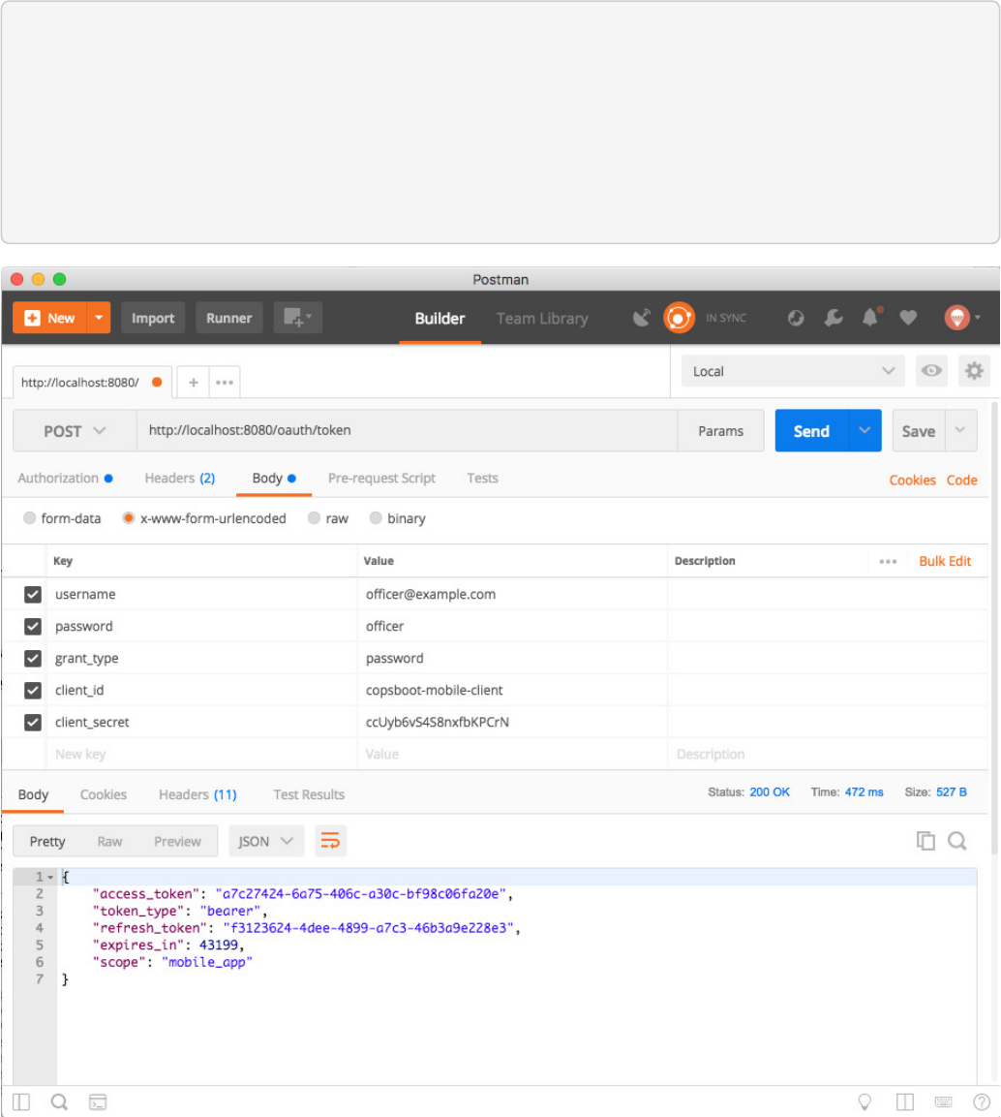Open the interceptor satellite icon
This screenshot has height=1117, width=1001.
pos(642,318)
